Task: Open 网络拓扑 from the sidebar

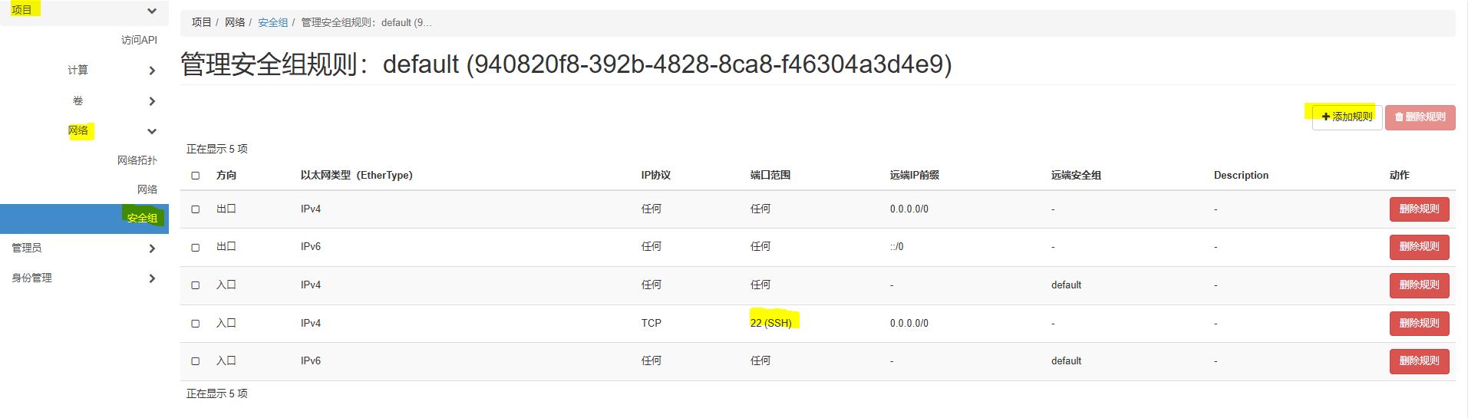Action: pyautogui.click(x=137, y=160)
